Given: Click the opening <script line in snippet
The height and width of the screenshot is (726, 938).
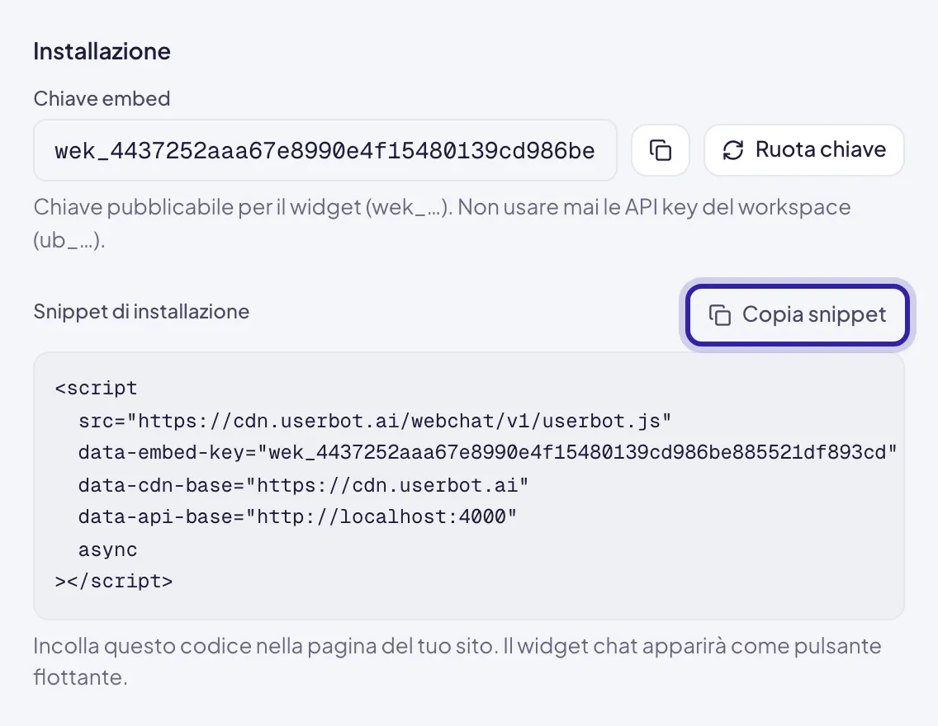Looking at the screenshot, I should click(96, 389).
